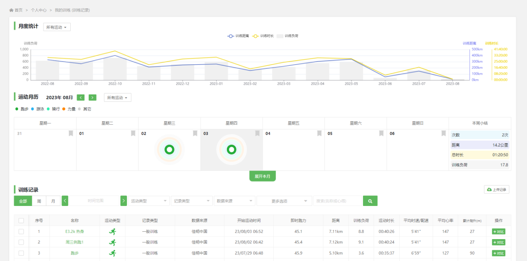The height and width of the screenshot is (261, 527).
Task: Click the bookmark icon on day 02
Action: point(195,133)
